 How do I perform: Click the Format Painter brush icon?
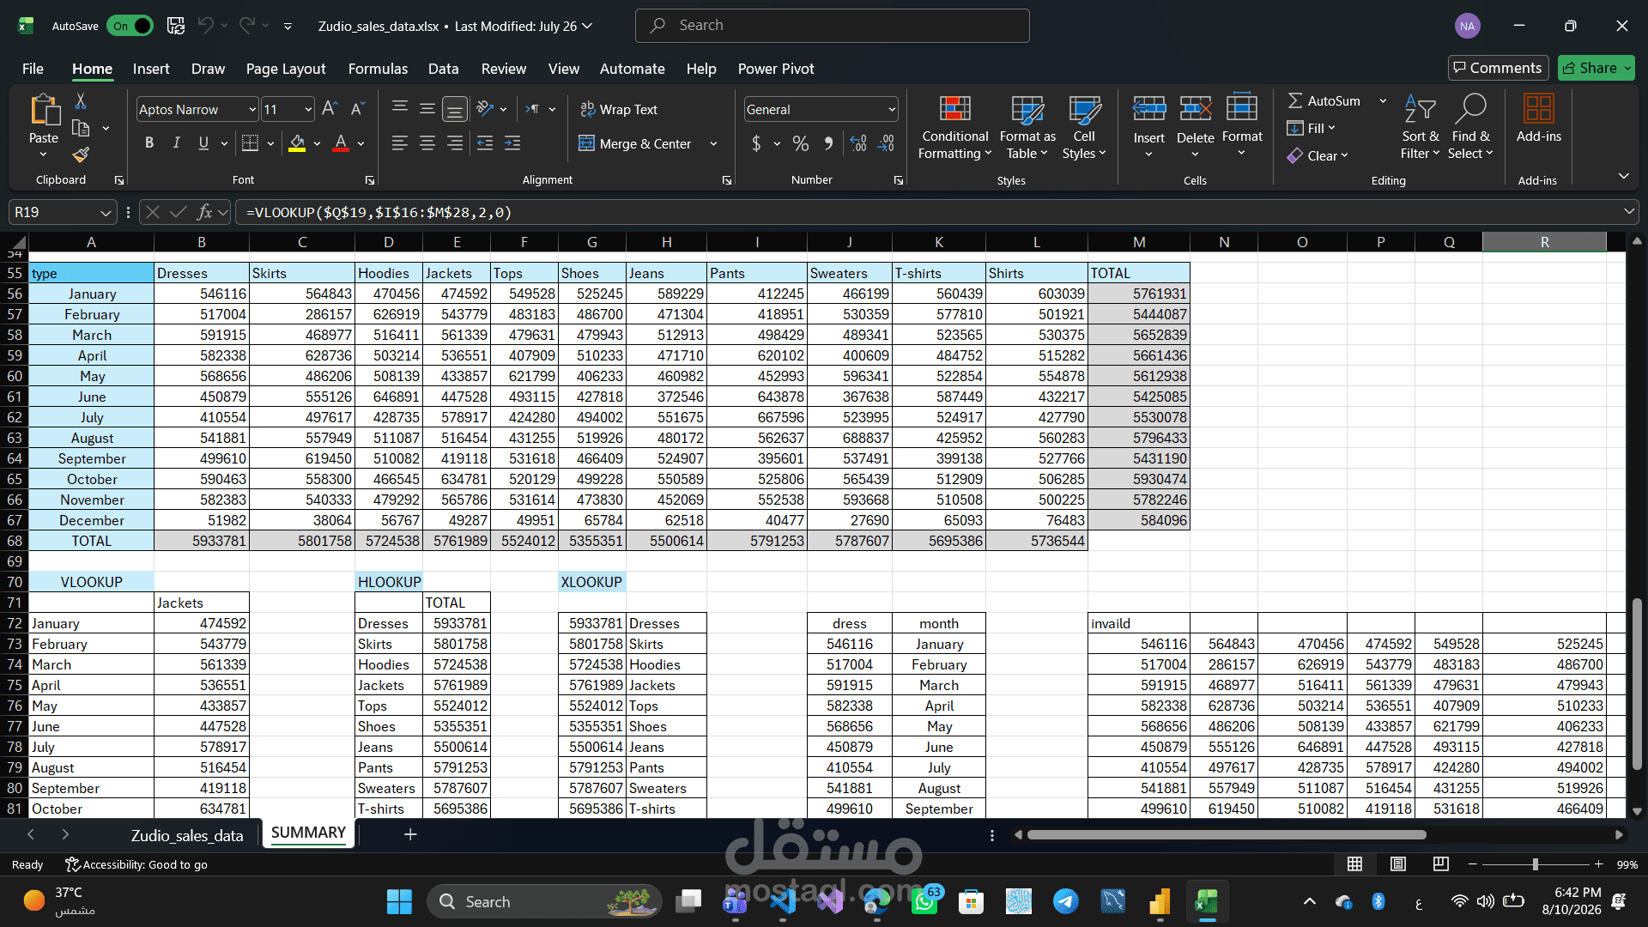(x=81, y=154)
